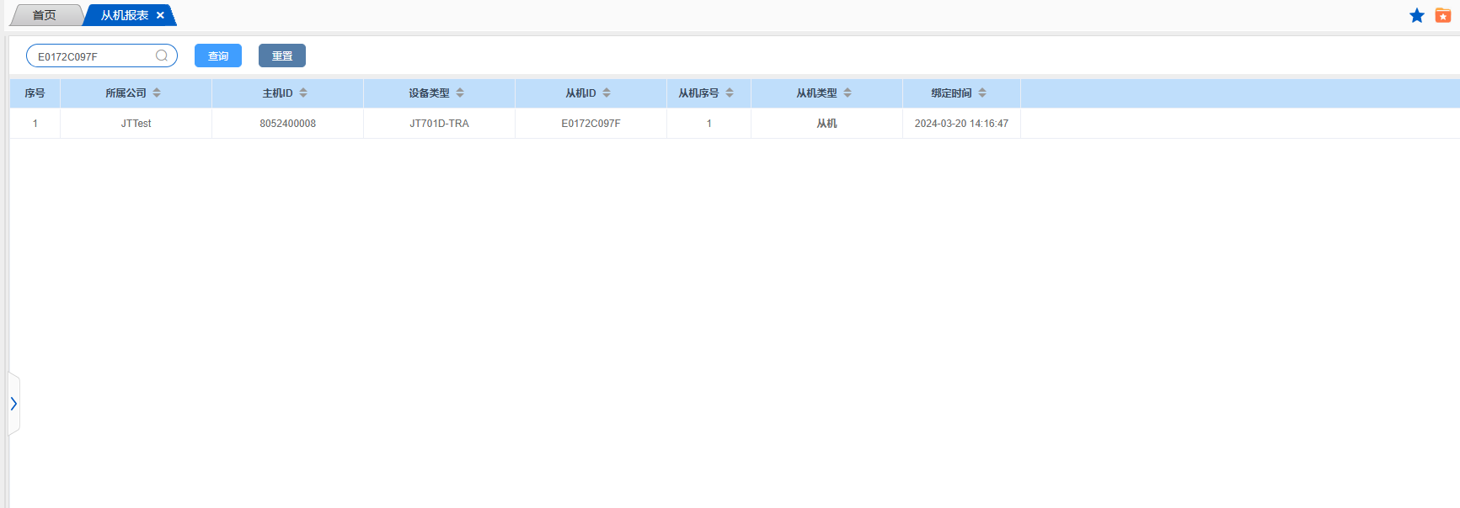Screen dimensions: 1460x508
Task: Sort table by 设备类型 column
Action: 460,93
